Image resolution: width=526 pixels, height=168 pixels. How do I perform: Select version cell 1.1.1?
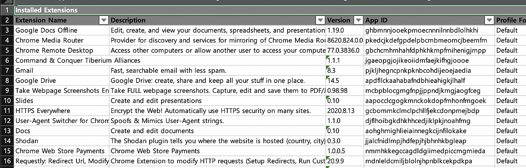pos(345,60)
